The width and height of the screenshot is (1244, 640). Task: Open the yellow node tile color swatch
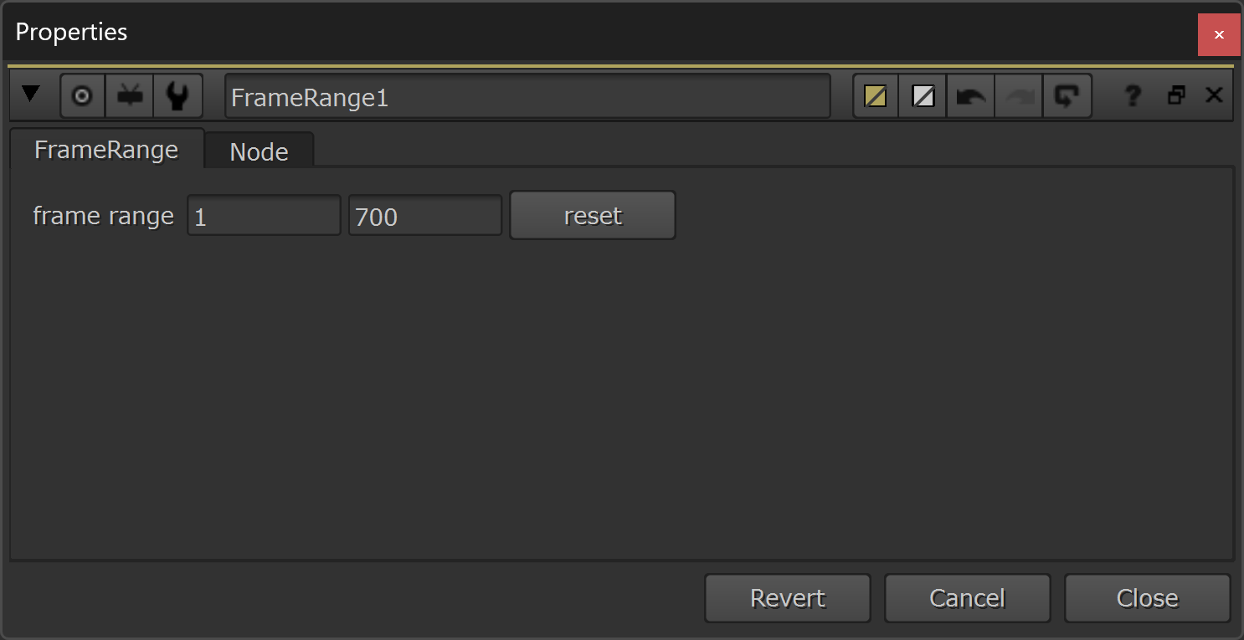[x=876, y=96]
